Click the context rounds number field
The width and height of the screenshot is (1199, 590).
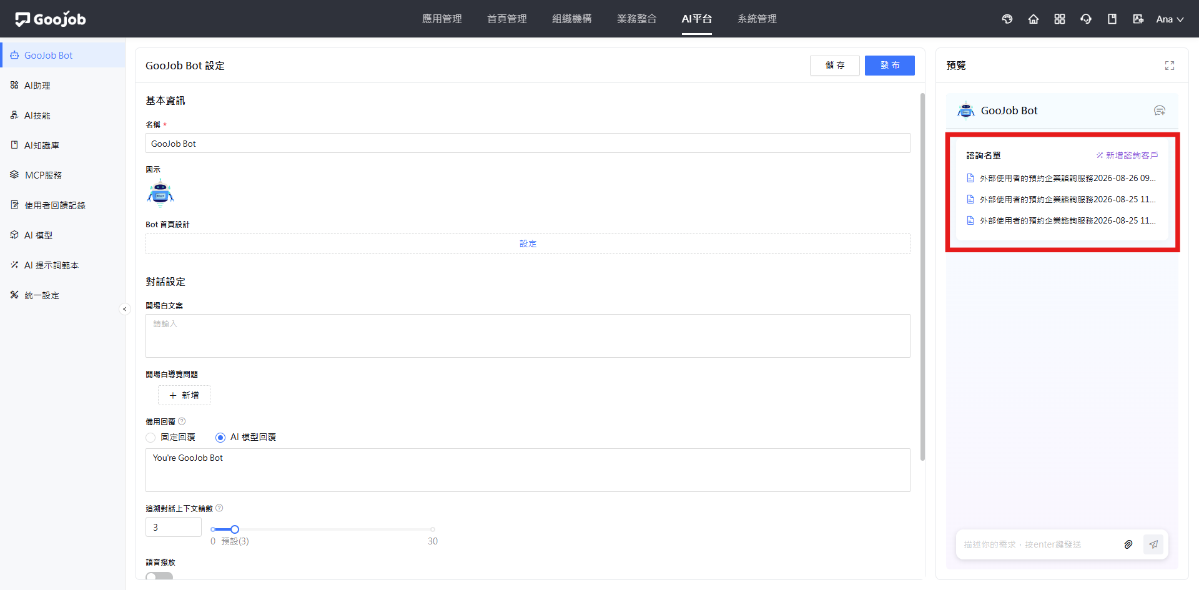pos(174,527)
